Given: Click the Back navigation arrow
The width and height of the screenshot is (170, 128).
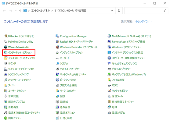Looking at the screenshot, I should pos(4,11).
